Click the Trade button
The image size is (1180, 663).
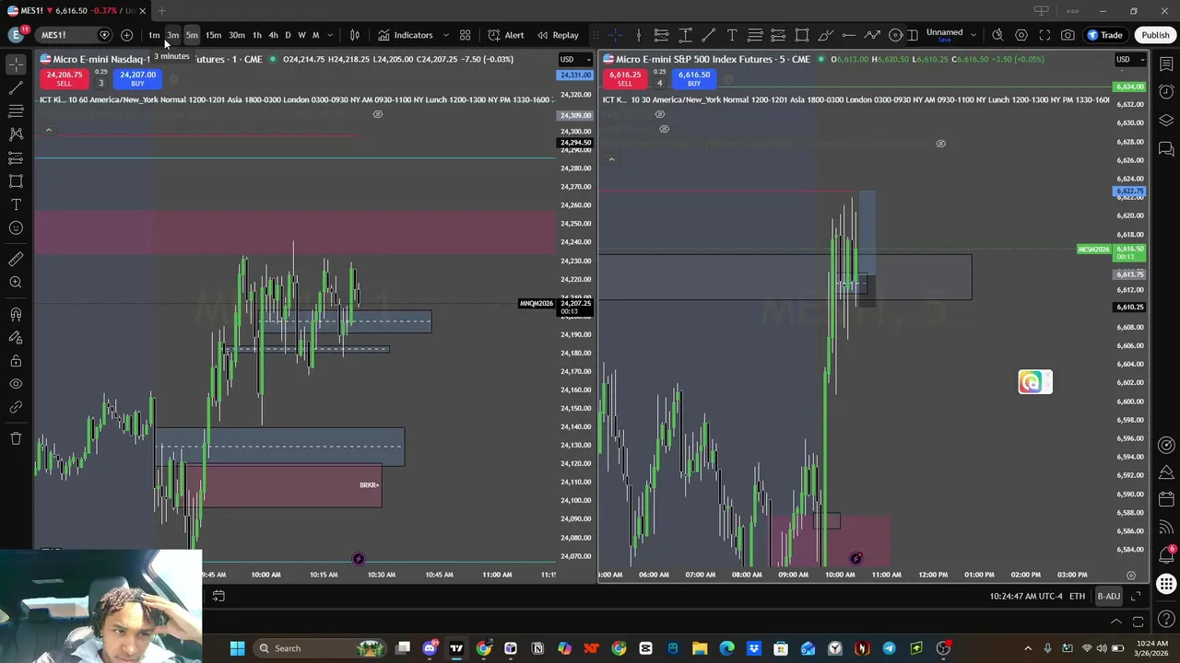[x=1104, y=35]
